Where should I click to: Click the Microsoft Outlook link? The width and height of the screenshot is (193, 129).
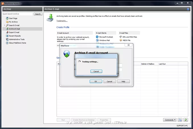coord(106,37)
